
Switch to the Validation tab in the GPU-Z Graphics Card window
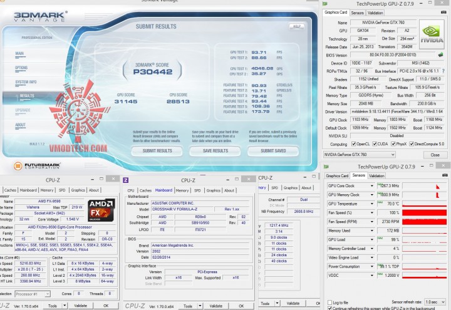pyautogui.click(x=375, y=13)
